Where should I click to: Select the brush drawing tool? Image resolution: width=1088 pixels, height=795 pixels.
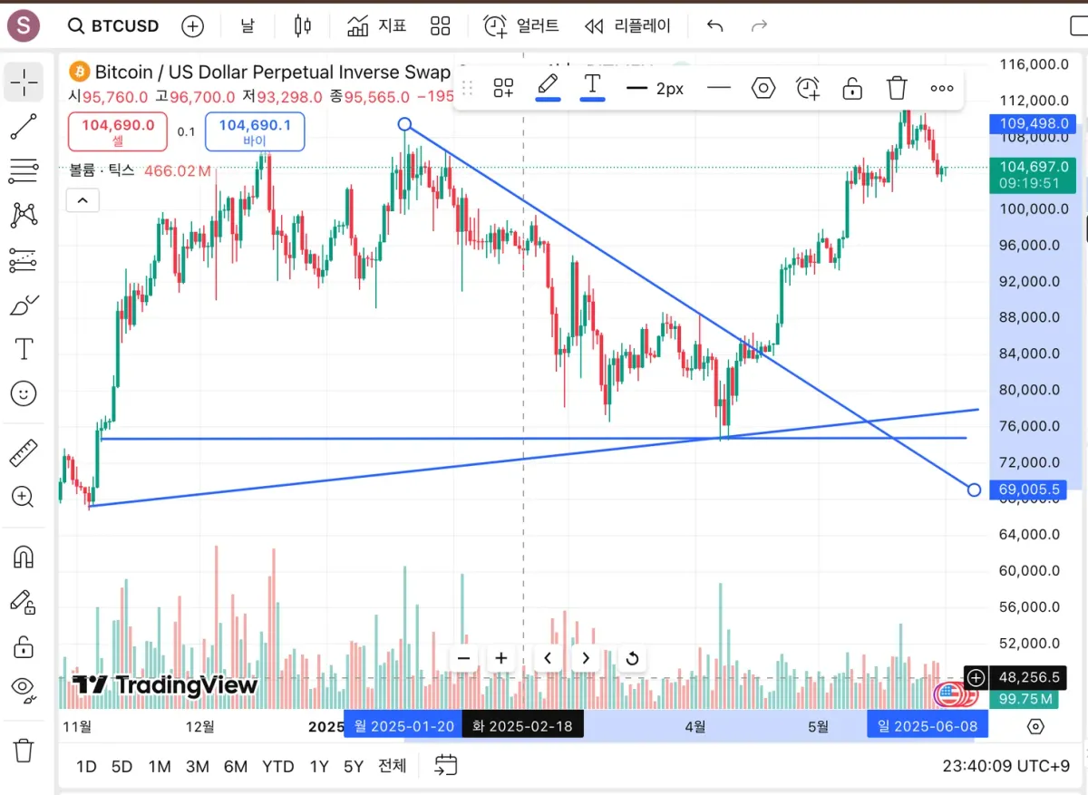point(24,305)
